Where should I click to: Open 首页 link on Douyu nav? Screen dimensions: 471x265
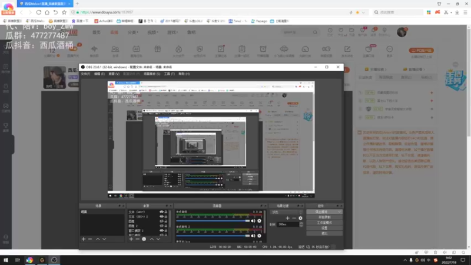97,32
